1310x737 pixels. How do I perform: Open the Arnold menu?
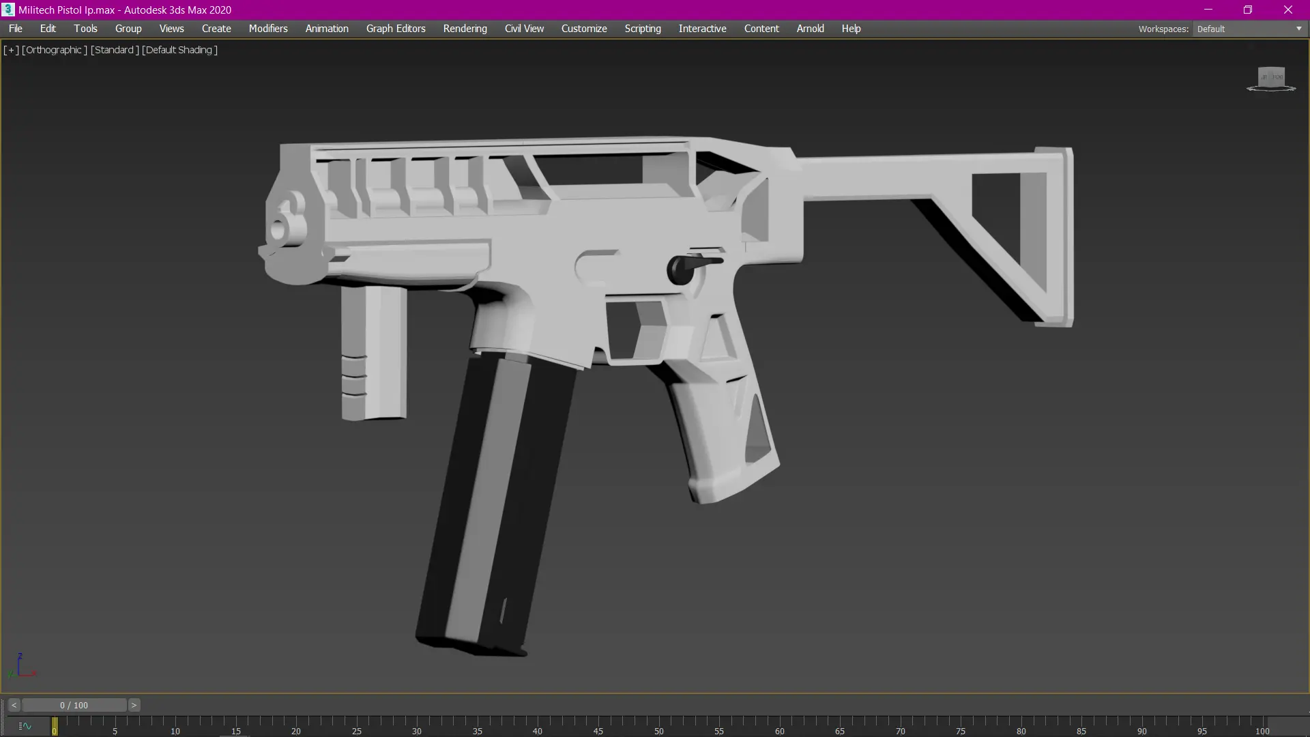pos(811,29)
